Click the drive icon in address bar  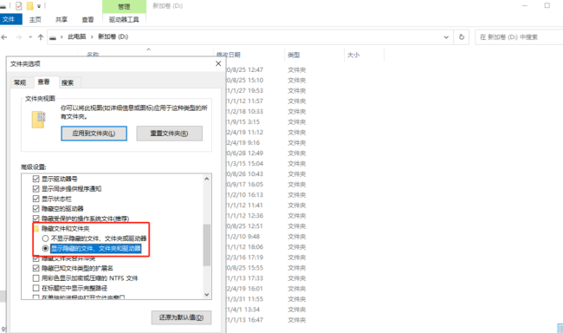53,38
